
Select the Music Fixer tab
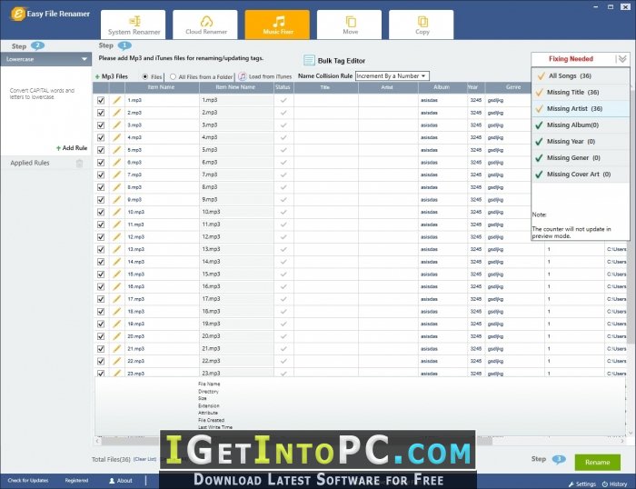pos(277,25)
